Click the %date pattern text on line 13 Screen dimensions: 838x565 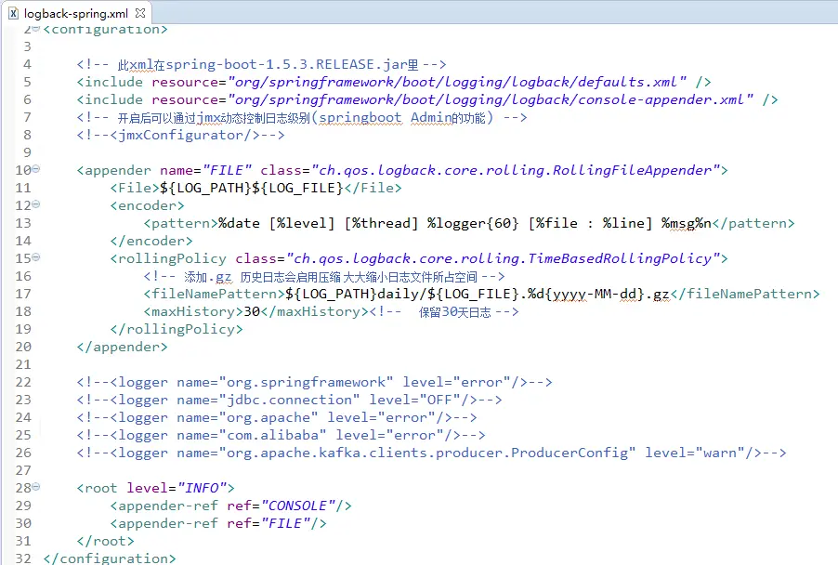[x=465, y=223]
